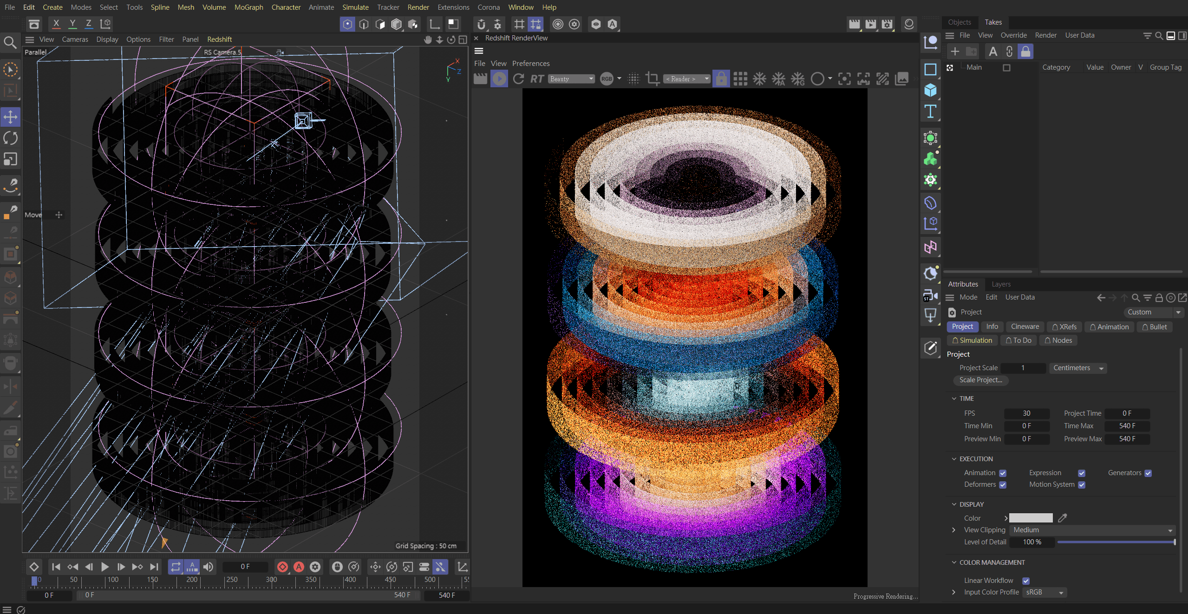Open the Centimeters unit dropdown
Viewport: 1188px width, 614px height.
[x=1077, y=368]
